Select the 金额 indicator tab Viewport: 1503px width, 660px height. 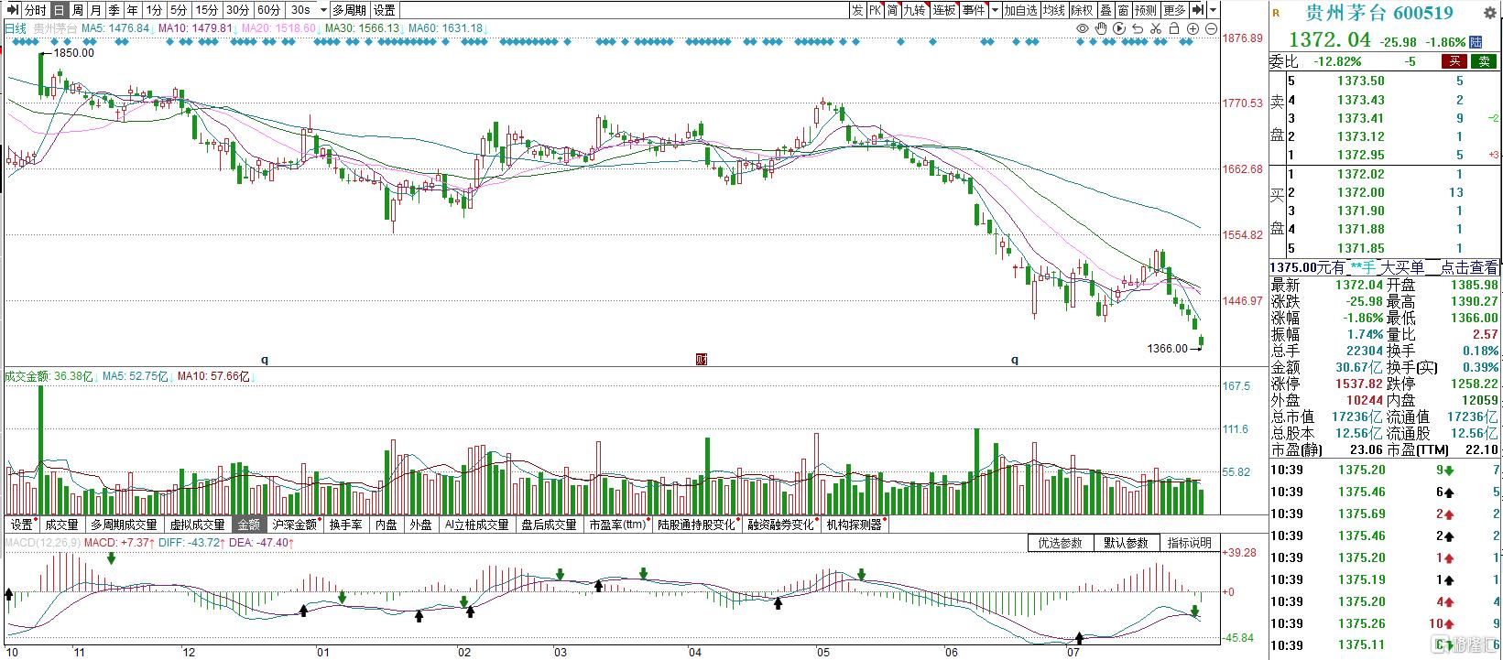click(249, 525)
